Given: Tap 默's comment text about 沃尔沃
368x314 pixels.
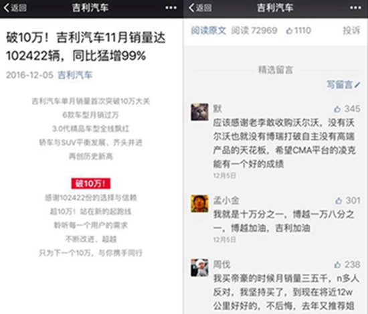Looking at the screenshot, I should coord(284,143).
